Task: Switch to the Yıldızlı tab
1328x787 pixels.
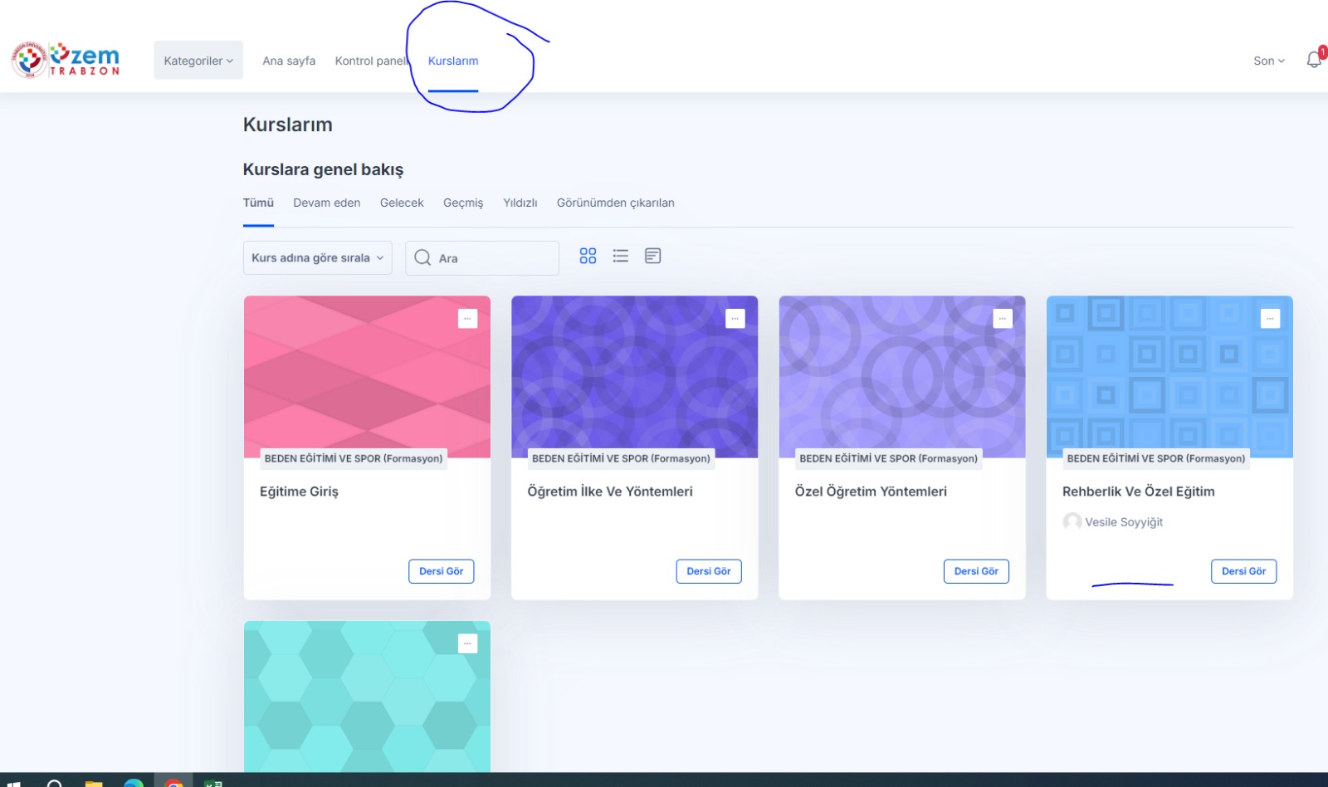Action: point(520,203)
